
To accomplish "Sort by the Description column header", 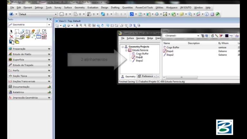I will [x=194, y=43].
